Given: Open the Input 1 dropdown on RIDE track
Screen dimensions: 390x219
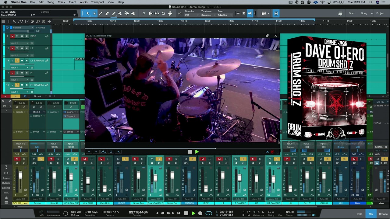Looking at the screenshot, I should 20,43.
